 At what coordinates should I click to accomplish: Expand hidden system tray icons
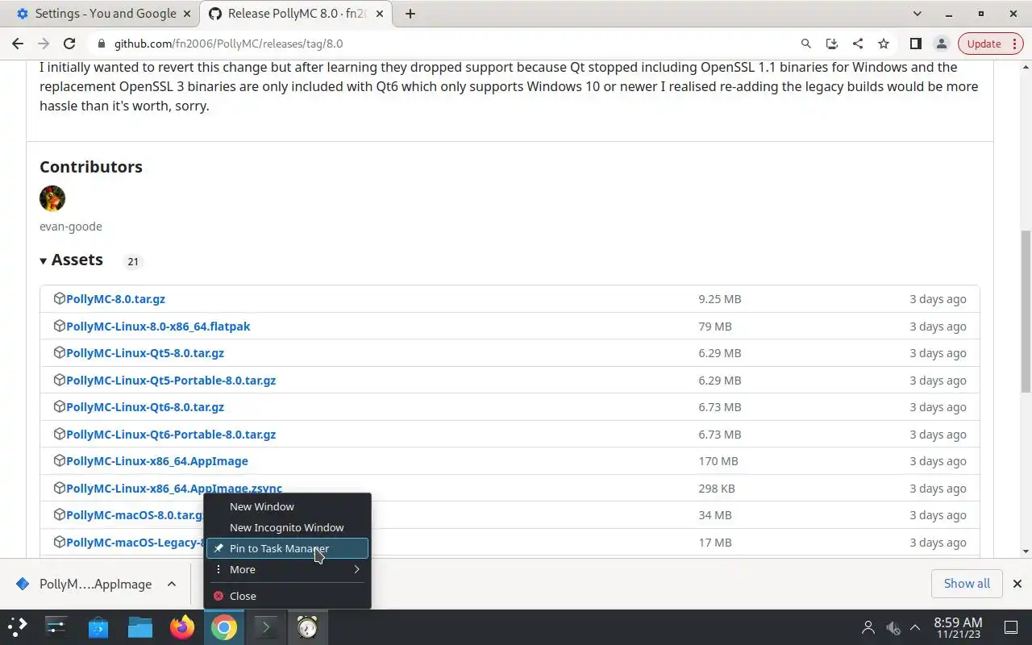pyautogui.click(x=915, y=627)
